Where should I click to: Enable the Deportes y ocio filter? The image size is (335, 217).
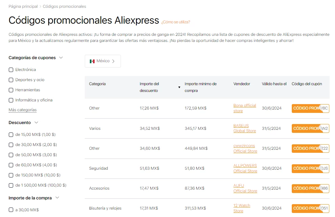10,80
